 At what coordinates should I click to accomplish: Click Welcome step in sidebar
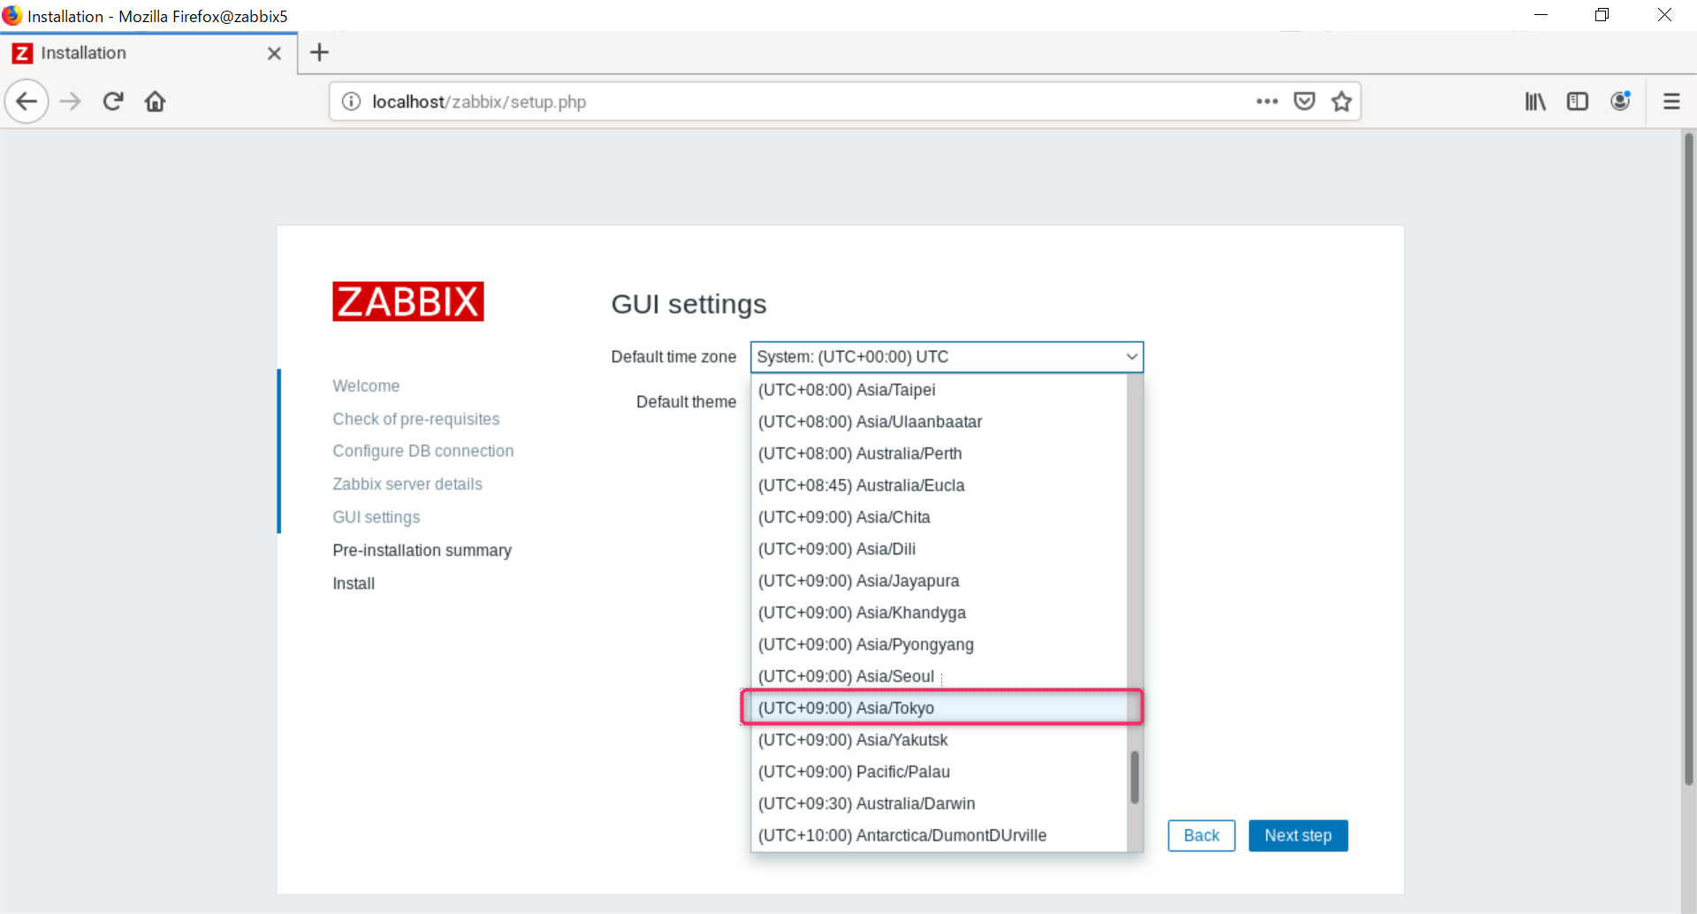coord(366,386)
